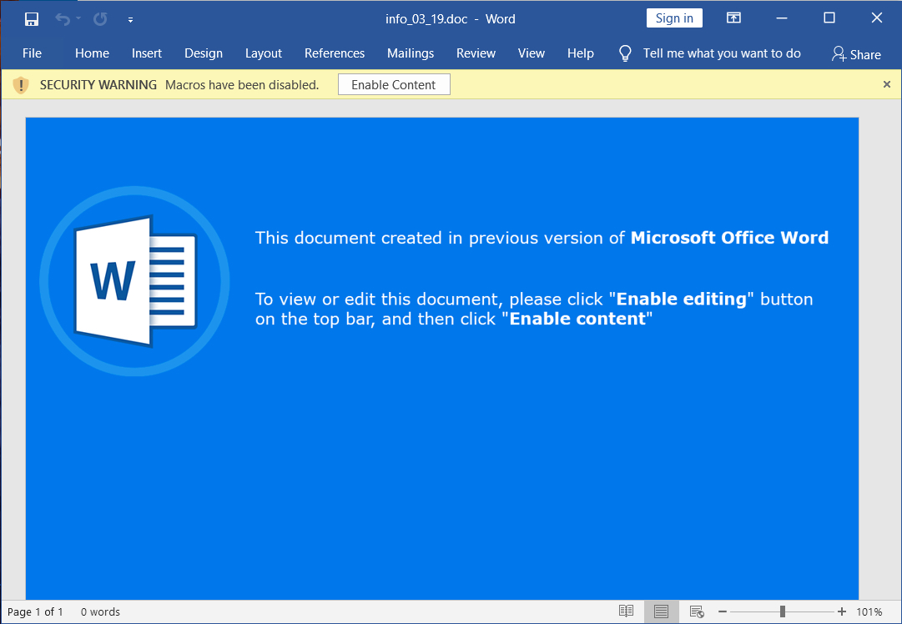Click the '0 words' word count
The width and height of the screenshot is (902, 624).
pyautogui.click(x=100, y=612)
